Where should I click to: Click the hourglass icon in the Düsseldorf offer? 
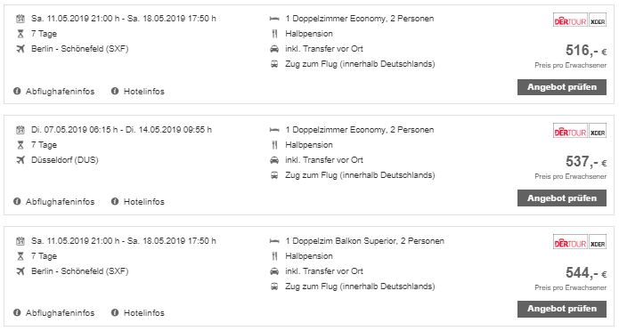20,145
